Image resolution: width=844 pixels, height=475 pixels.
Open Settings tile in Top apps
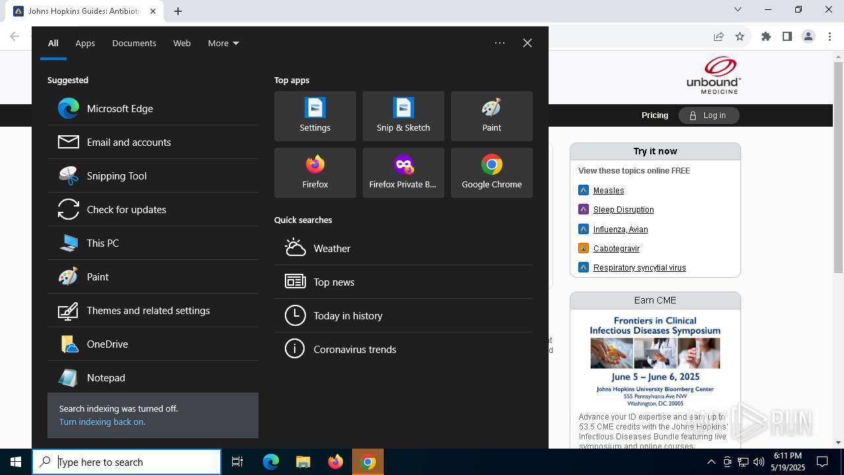tap(315, 116)
